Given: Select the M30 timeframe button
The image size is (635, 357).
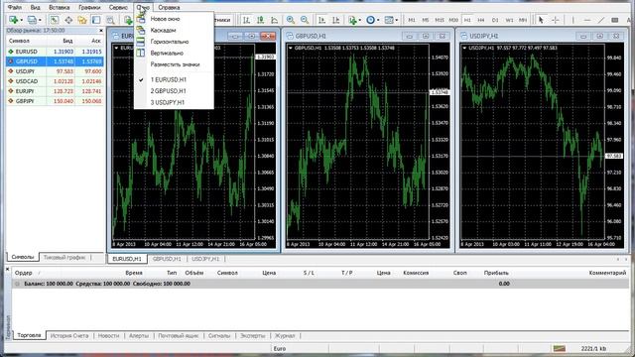Looking at the screenshot, I should 453,20.
